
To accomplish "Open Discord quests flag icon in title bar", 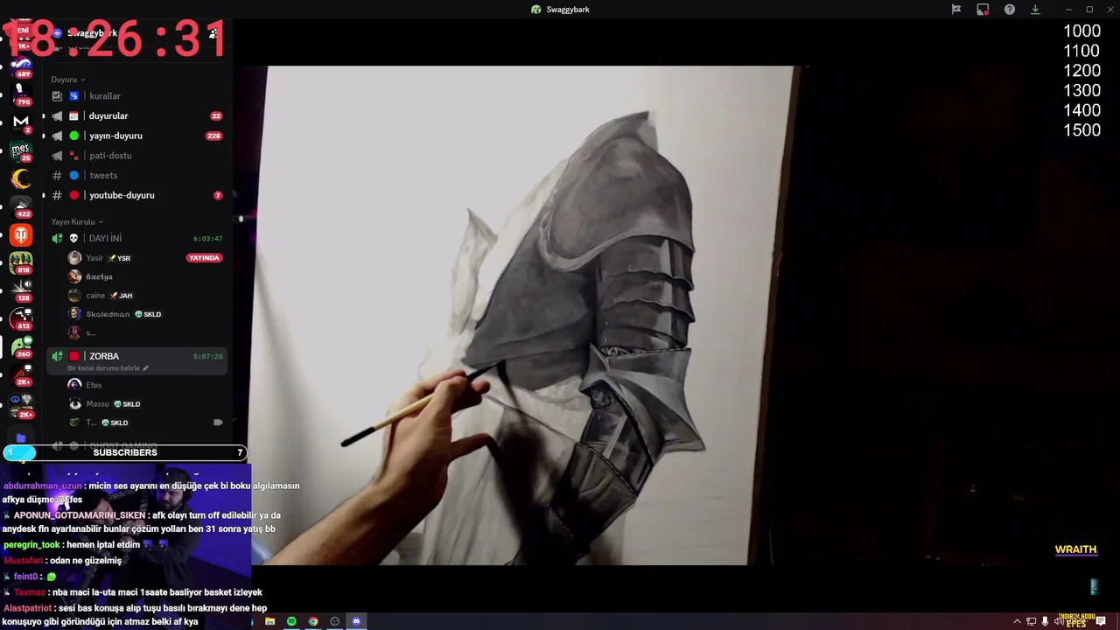I will click(956, 10).
